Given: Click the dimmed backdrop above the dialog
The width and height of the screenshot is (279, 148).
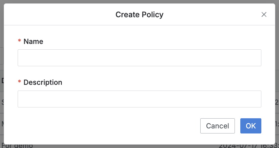Looking at the screenshot, I should coord(139,2).
